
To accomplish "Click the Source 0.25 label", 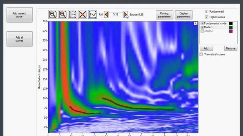I will click(x=136, y=15).
